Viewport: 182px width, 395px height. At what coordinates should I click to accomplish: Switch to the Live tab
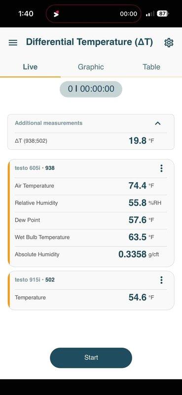pyautogui.click(x=30, y=67)
